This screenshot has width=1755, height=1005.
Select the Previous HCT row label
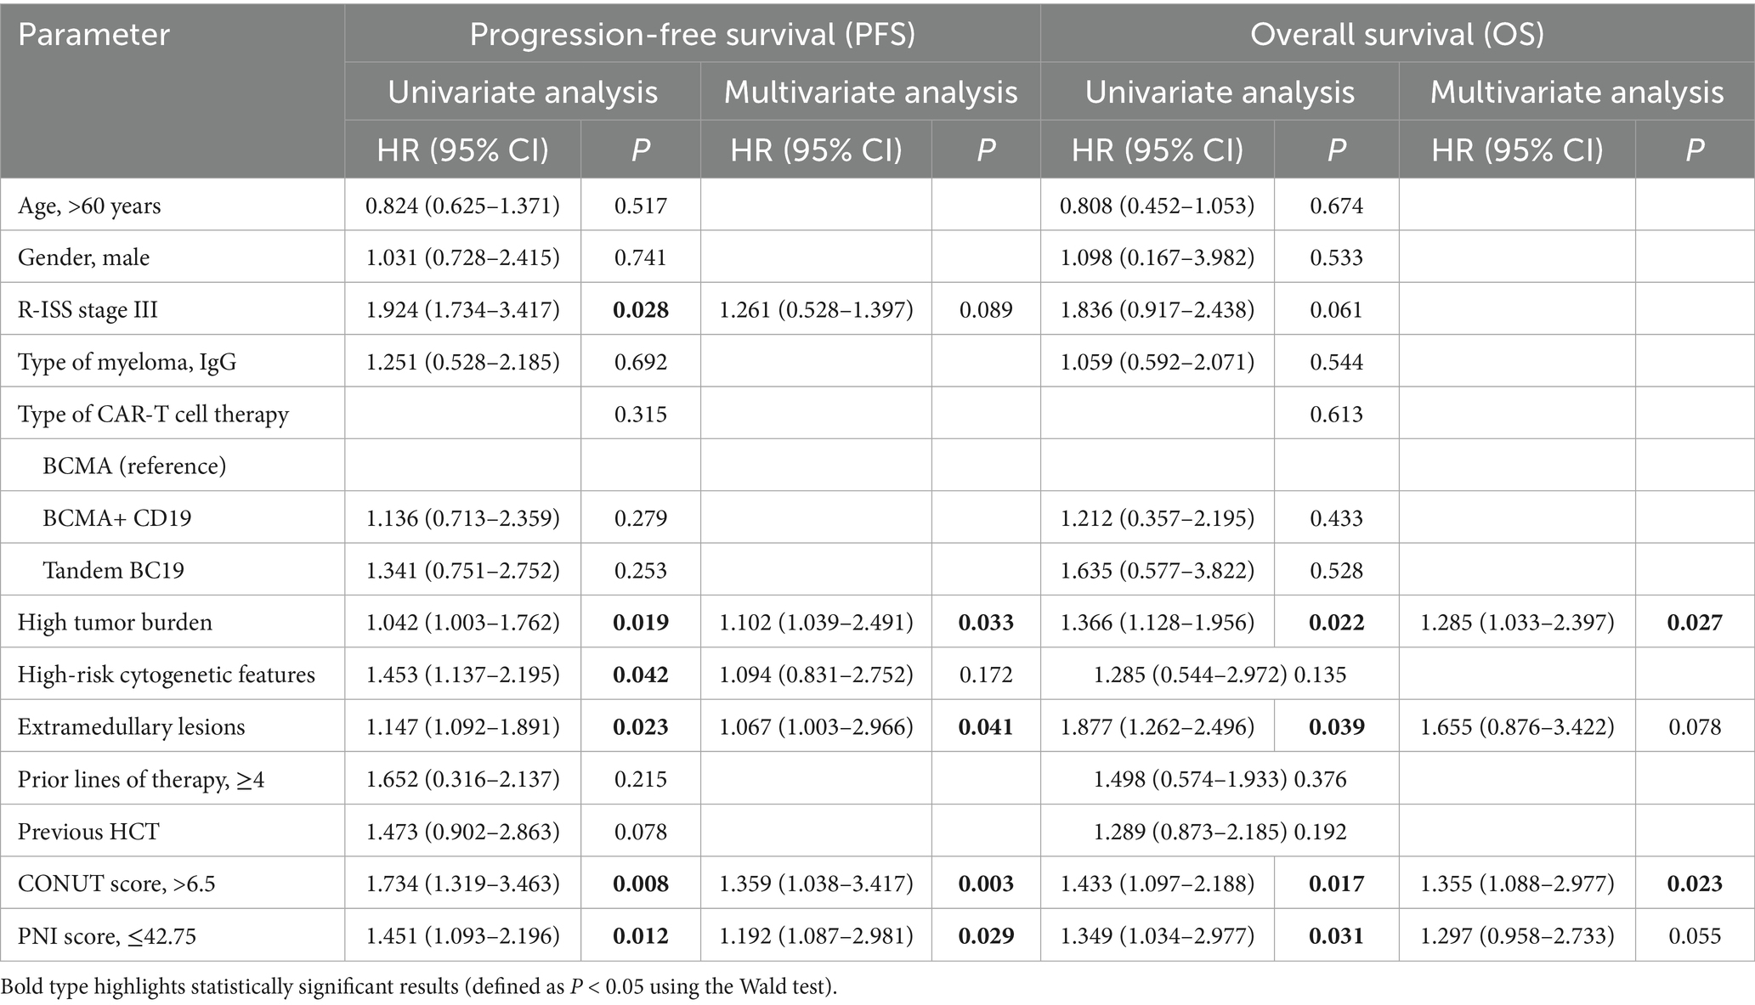[88, 831]
